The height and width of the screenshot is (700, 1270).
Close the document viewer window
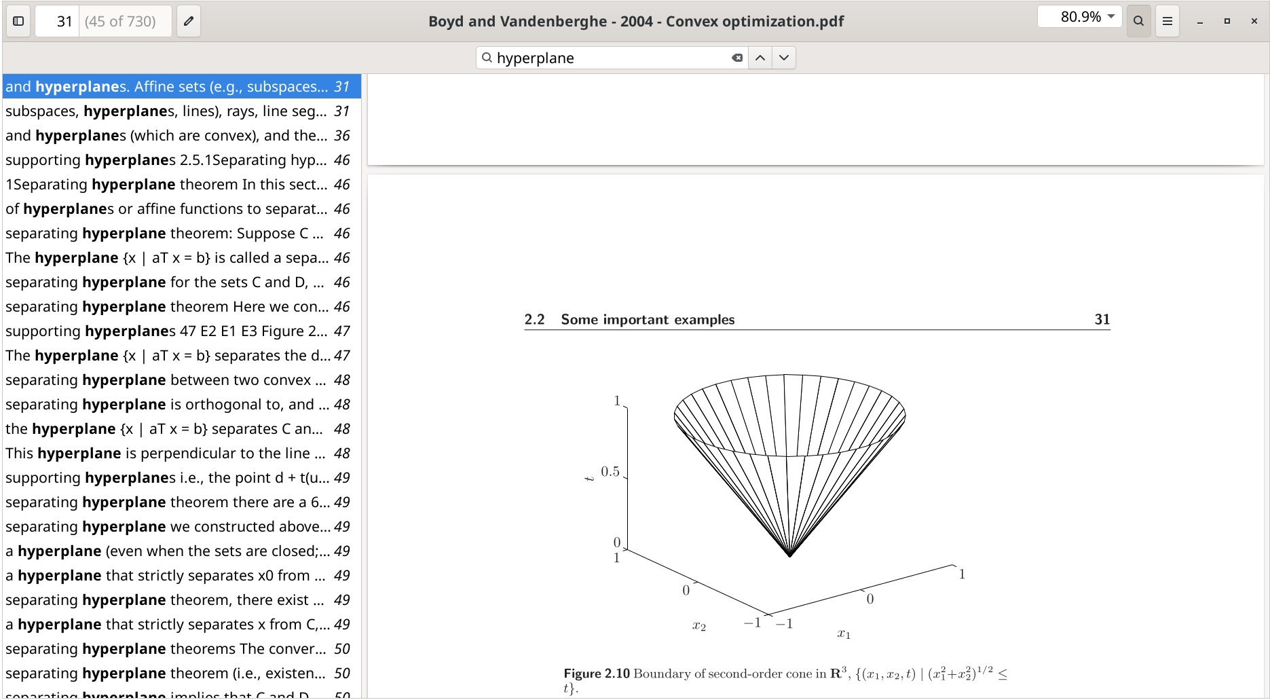[1254, 21]
